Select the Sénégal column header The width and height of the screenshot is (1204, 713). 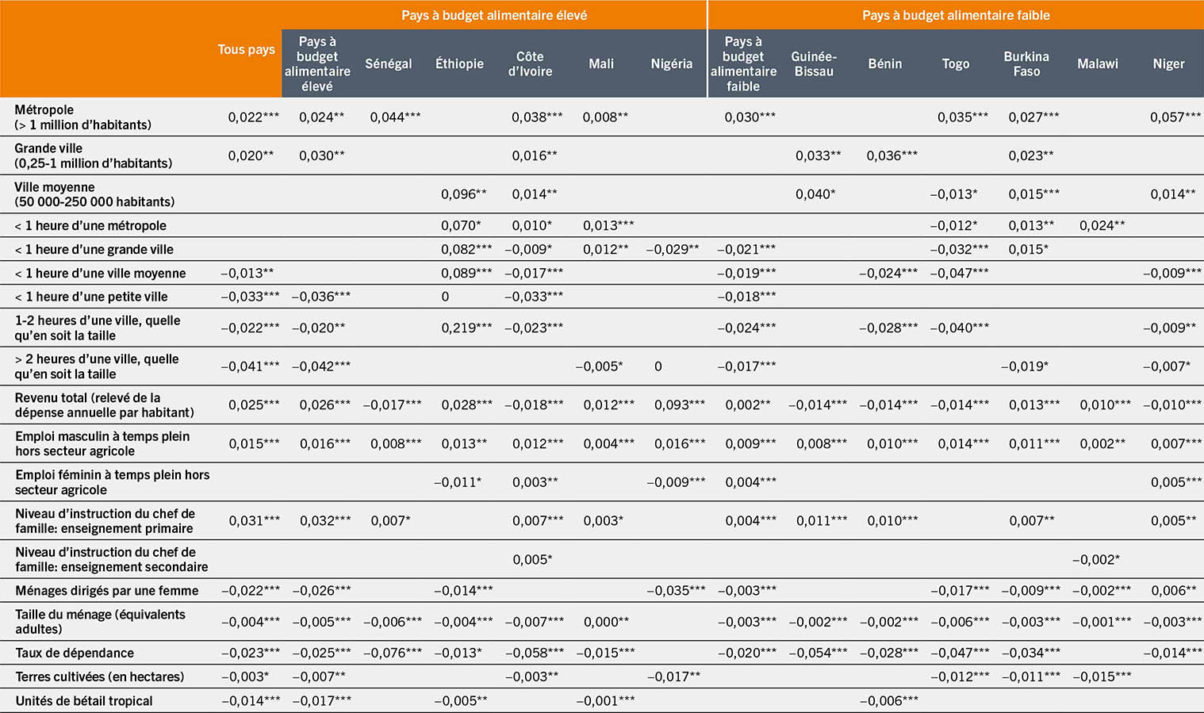pos(388,63)
